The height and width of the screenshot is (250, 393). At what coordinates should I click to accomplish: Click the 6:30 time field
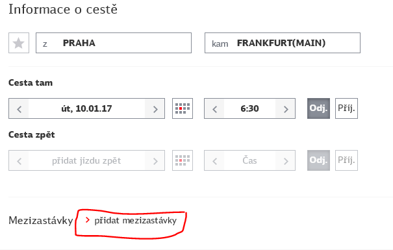point(249,108)
